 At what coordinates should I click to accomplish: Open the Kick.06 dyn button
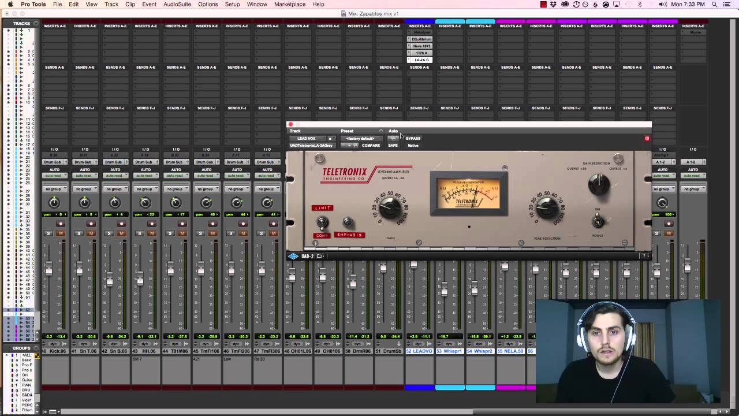click(54, 344)
